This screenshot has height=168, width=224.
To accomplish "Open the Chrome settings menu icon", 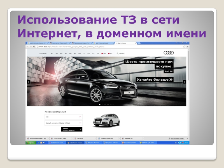I will click(187, 46).
